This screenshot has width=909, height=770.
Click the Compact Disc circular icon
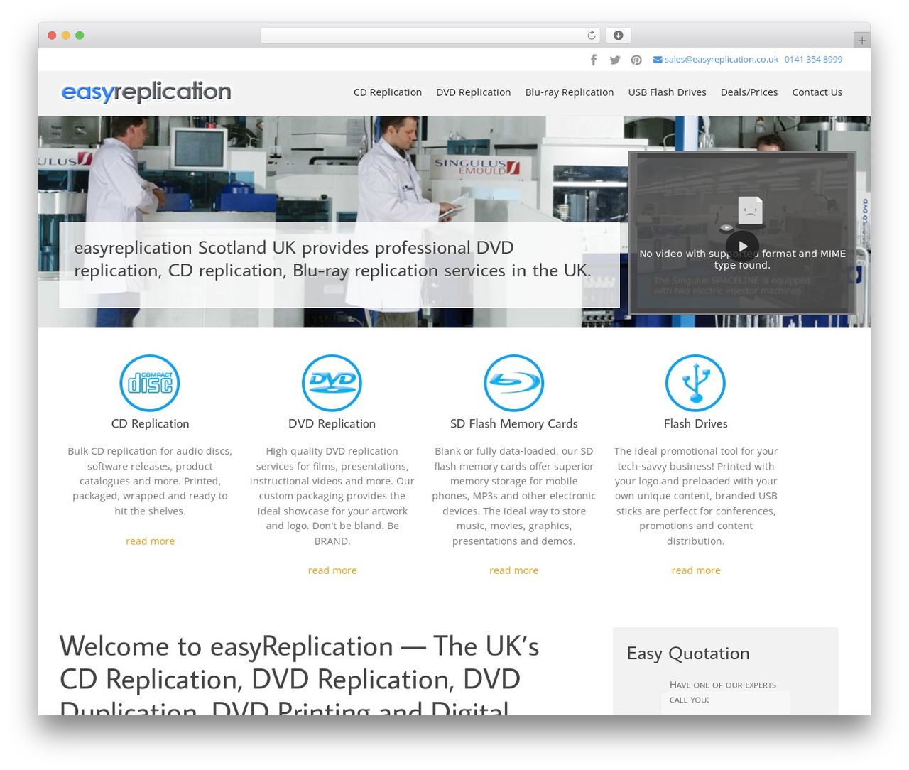(x=150, y=383)
